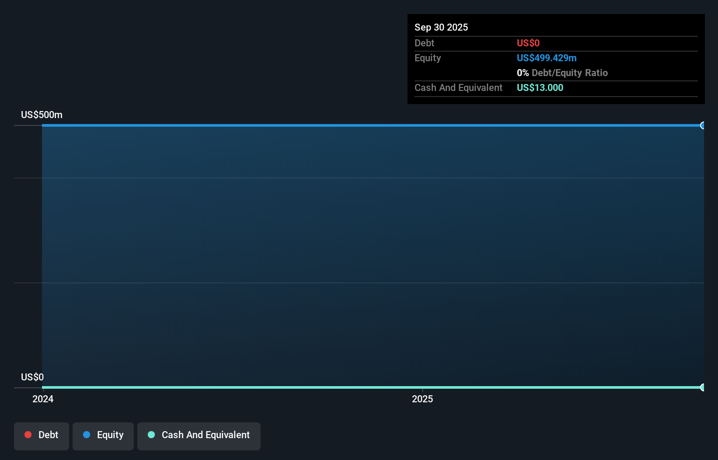Open the Debt/Equity Ratio details

pyautogui.click(x=562, y=73)
